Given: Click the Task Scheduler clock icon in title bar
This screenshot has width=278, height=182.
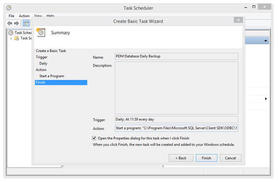Looking at the screenshot, I should coord(9,8).
